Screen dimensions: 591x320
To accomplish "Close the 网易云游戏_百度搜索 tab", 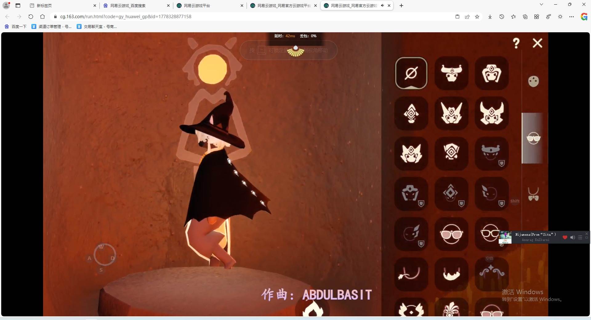I will coord(168,6).
